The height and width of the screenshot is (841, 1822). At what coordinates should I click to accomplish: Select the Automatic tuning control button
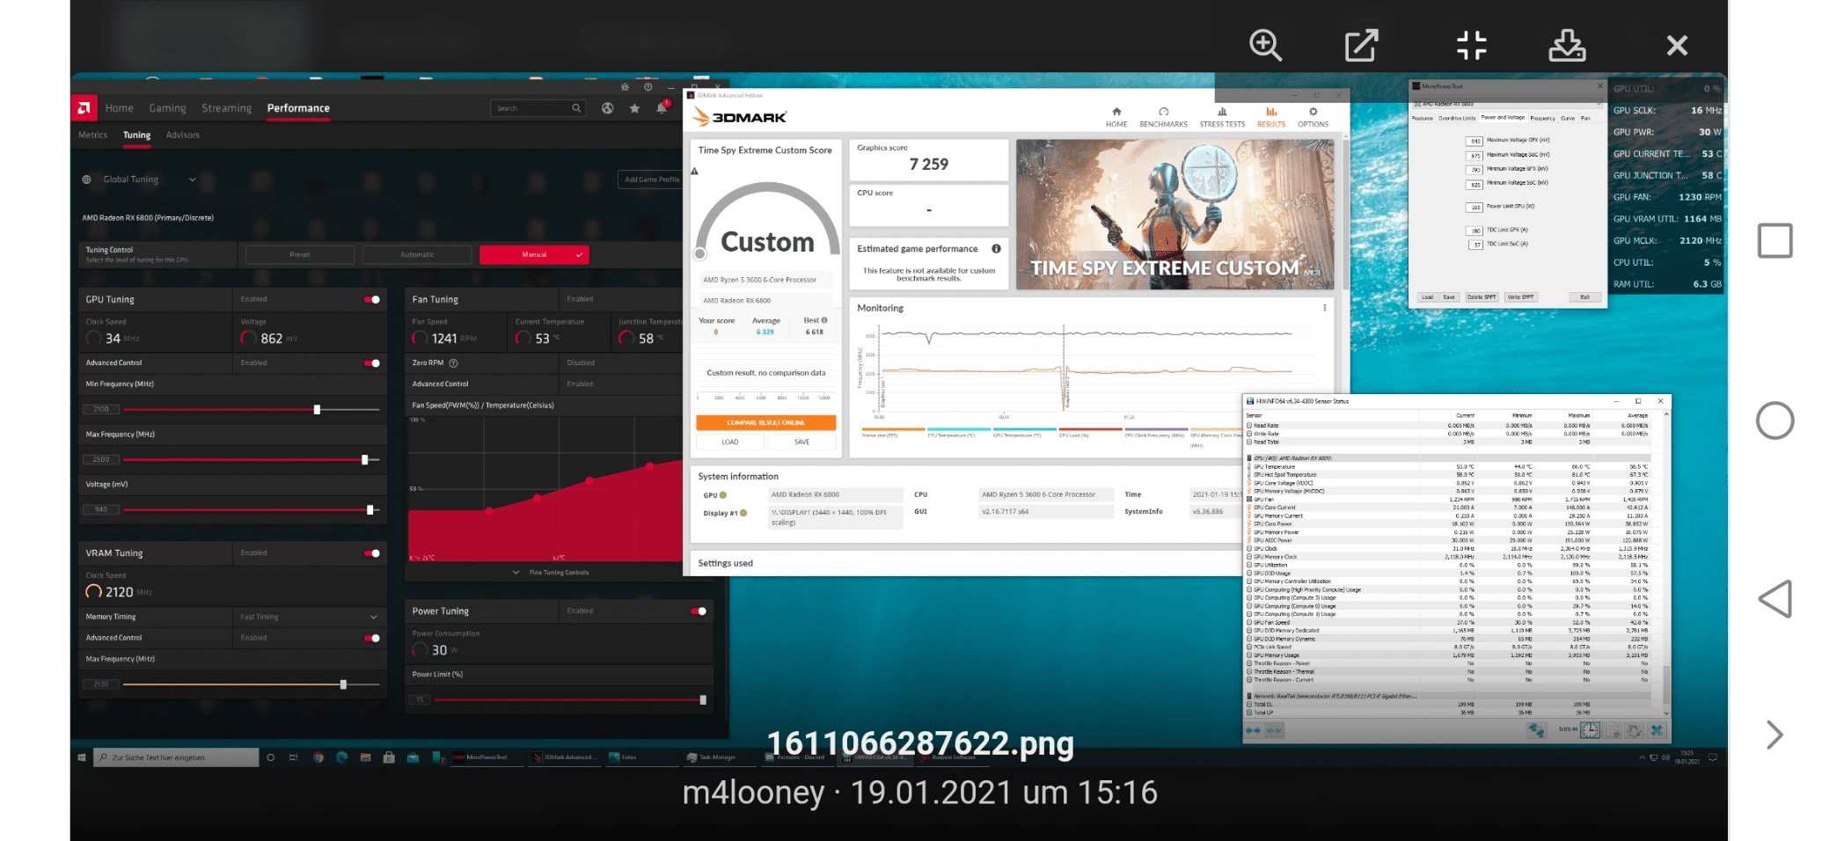point(417,255)
